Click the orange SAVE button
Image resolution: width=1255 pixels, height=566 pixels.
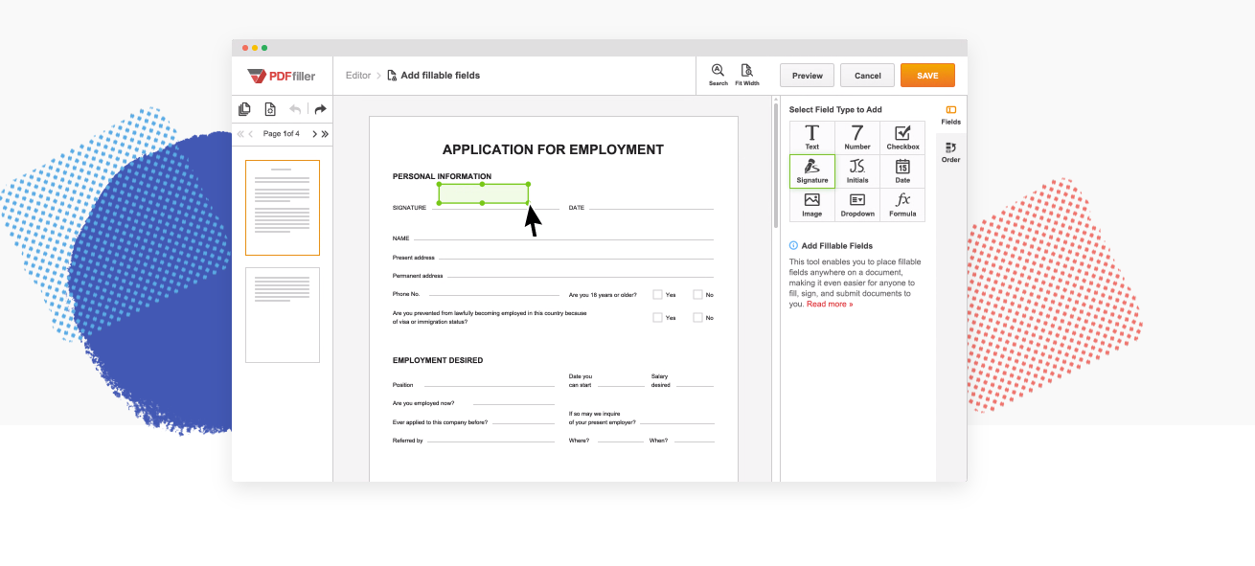927,76
